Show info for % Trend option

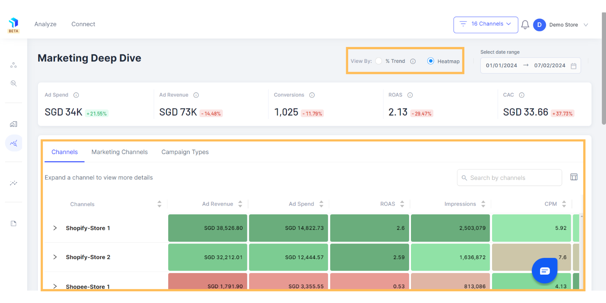tap(413, 61)
